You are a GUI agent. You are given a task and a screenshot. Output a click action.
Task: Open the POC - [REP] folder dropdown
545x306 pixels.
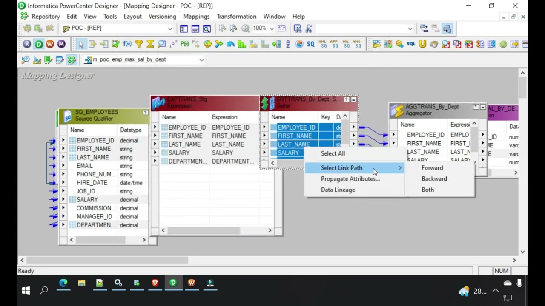tap(170, 28)
